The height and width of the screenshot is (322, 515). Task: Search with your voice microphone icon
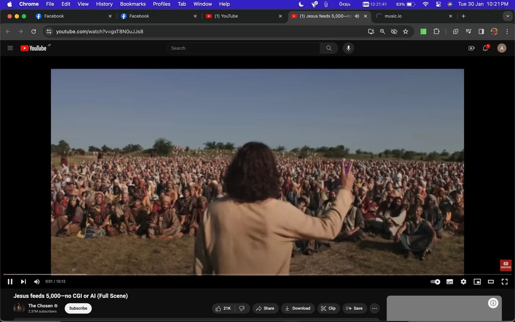pyautogui.click(x=348, y=48)
